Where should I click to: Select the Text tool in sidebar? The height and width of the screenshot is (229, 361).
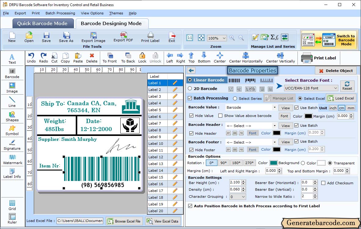click(12, 59)
